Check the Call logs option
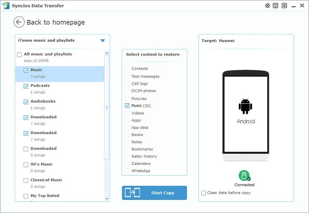 point(127,84)
